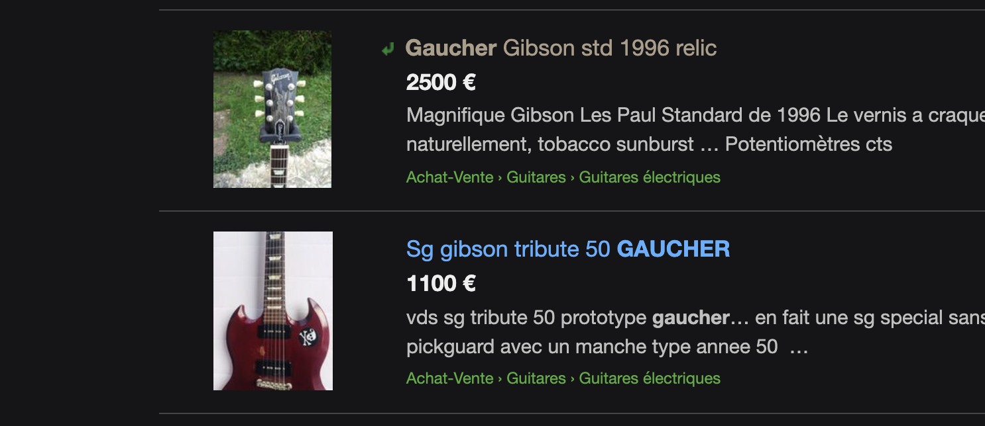Open the 'Gaucher Gibson std 1996 relic' listing
The image size is (985, 426).
click(x=561, y=48)
